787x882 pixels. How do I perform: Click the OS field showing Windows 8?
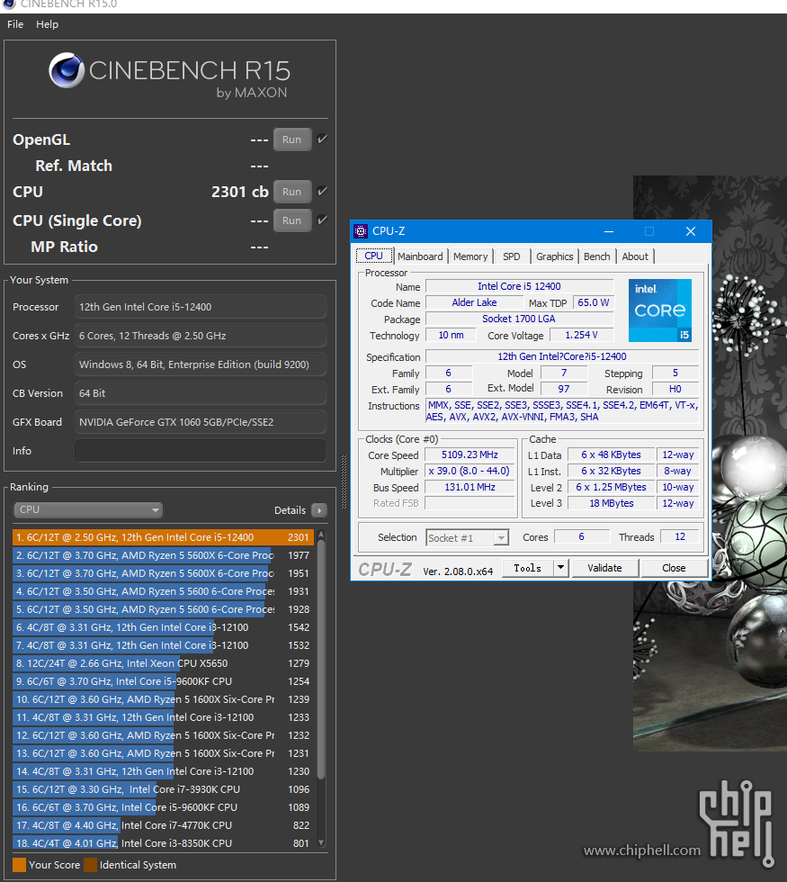click(200, 364)
